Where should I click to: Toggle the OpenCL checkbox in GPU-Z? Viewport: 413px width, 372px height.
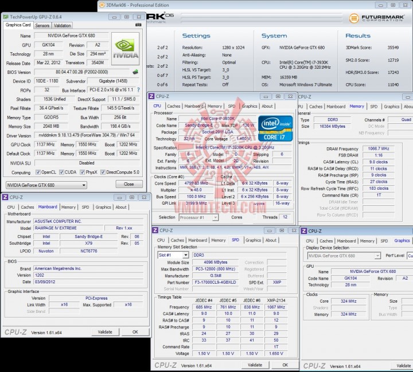click(x=38, y=172)
